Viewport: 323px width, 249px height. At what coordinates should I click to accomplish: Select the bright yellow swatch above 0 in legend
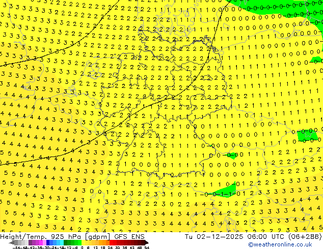[x=83, y=242]
